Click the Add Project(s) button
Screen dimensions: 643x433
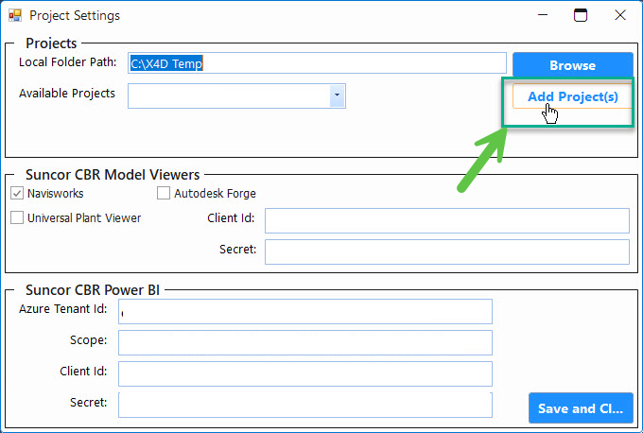coord(572,96)
